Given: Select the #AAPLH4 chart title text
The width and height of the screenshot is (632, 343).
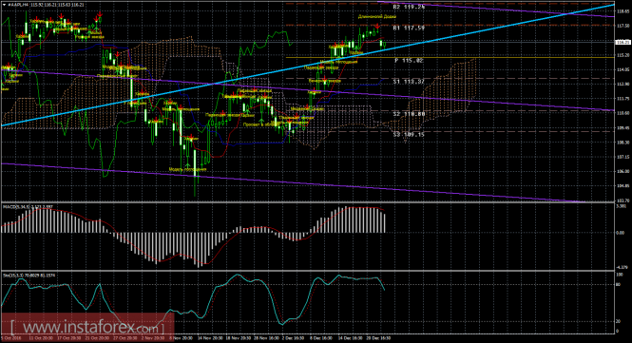Looking at the screenshot, I should pos(17,5).
